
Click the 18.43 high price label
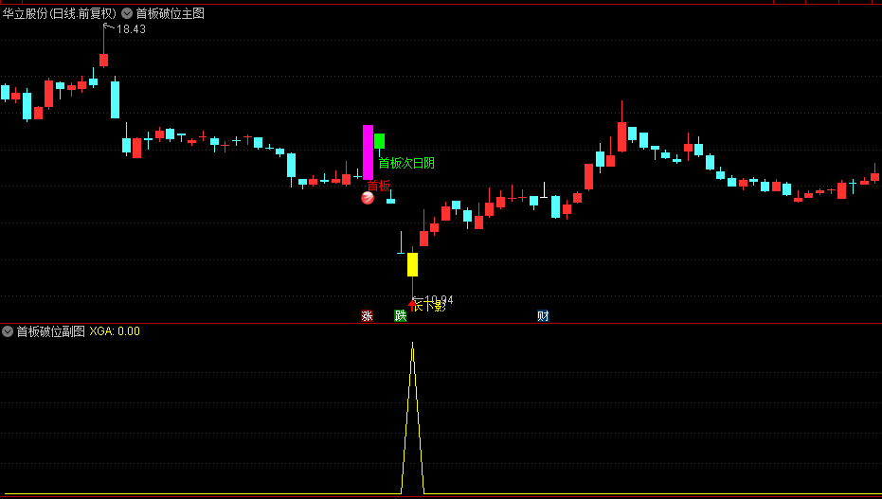click(x=131, y=29)
